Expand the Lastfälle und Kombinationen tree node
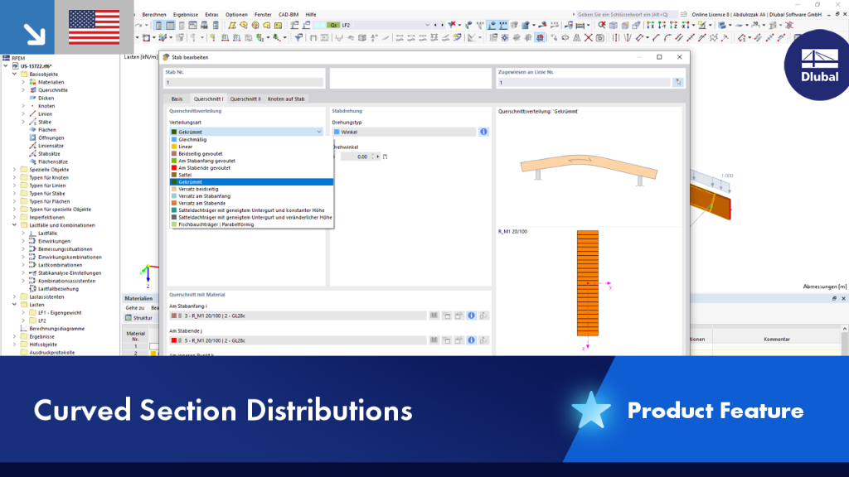The image size is (849, 477). click(15, 225)
